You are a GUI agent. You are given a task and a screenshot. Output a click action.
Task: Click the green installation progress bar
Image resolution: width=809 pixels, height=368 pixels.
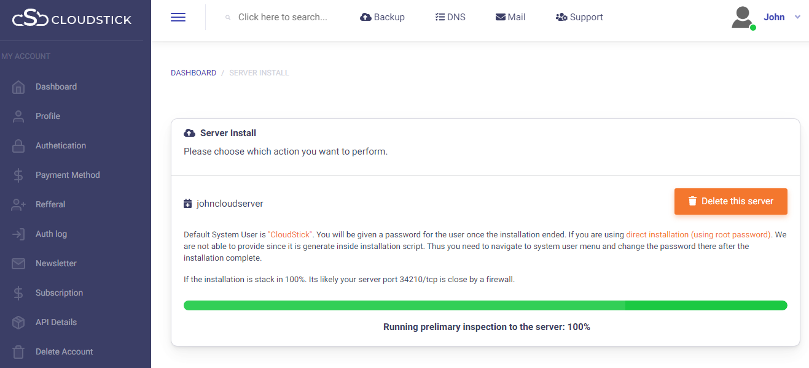pyautogui.click(x=485, y=305)
